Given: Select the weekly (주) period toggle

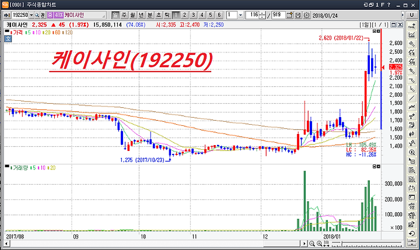Looking at the screenshot, I should coord(124,15).
